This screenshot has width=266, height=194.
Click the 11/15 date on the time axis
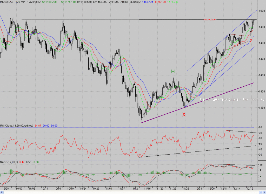(147, 188)
